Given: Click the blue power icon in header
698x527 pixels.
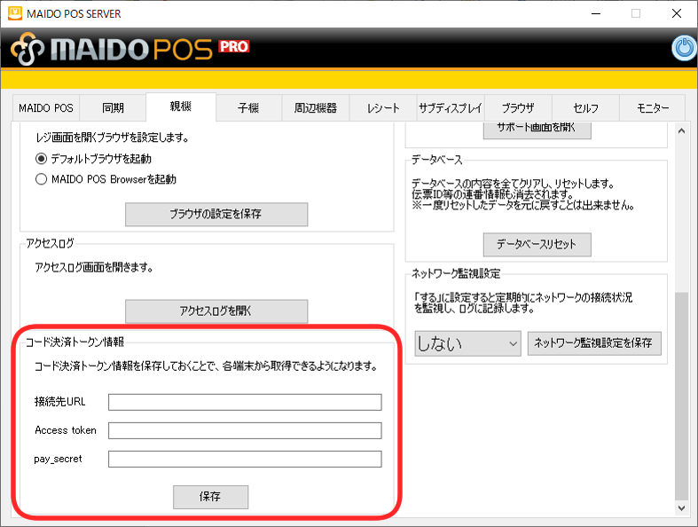Looking at the screenshot, I should [684, 48].
